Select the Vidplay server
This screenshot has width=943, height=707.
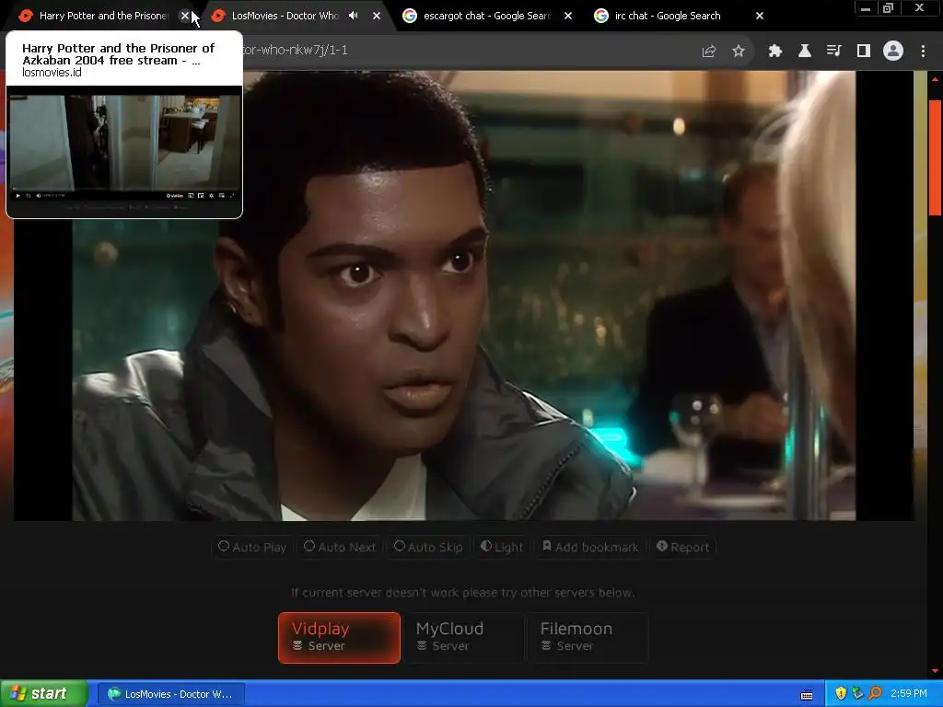[339, 638]
